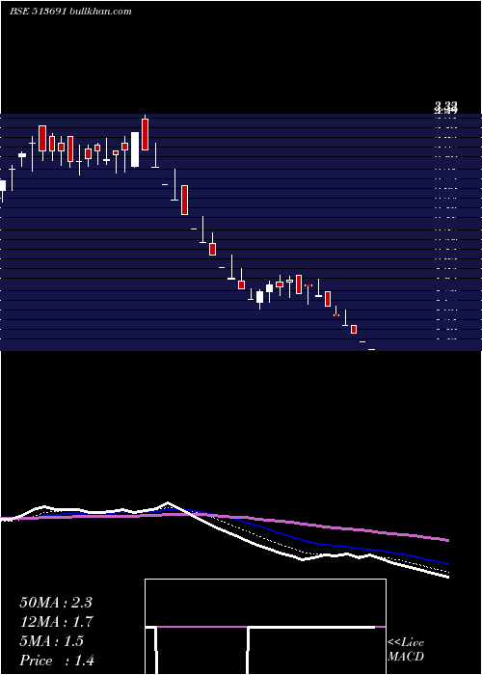Click the "50MA : 2.3" value
The height and width of the screenshot is (675, 482).
pyautogui.click(x=56, y=603)
